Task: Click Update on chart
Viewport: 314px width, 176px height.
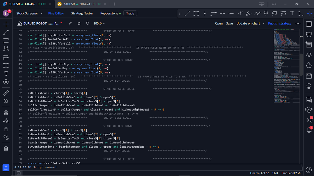Action: (248, 23)
